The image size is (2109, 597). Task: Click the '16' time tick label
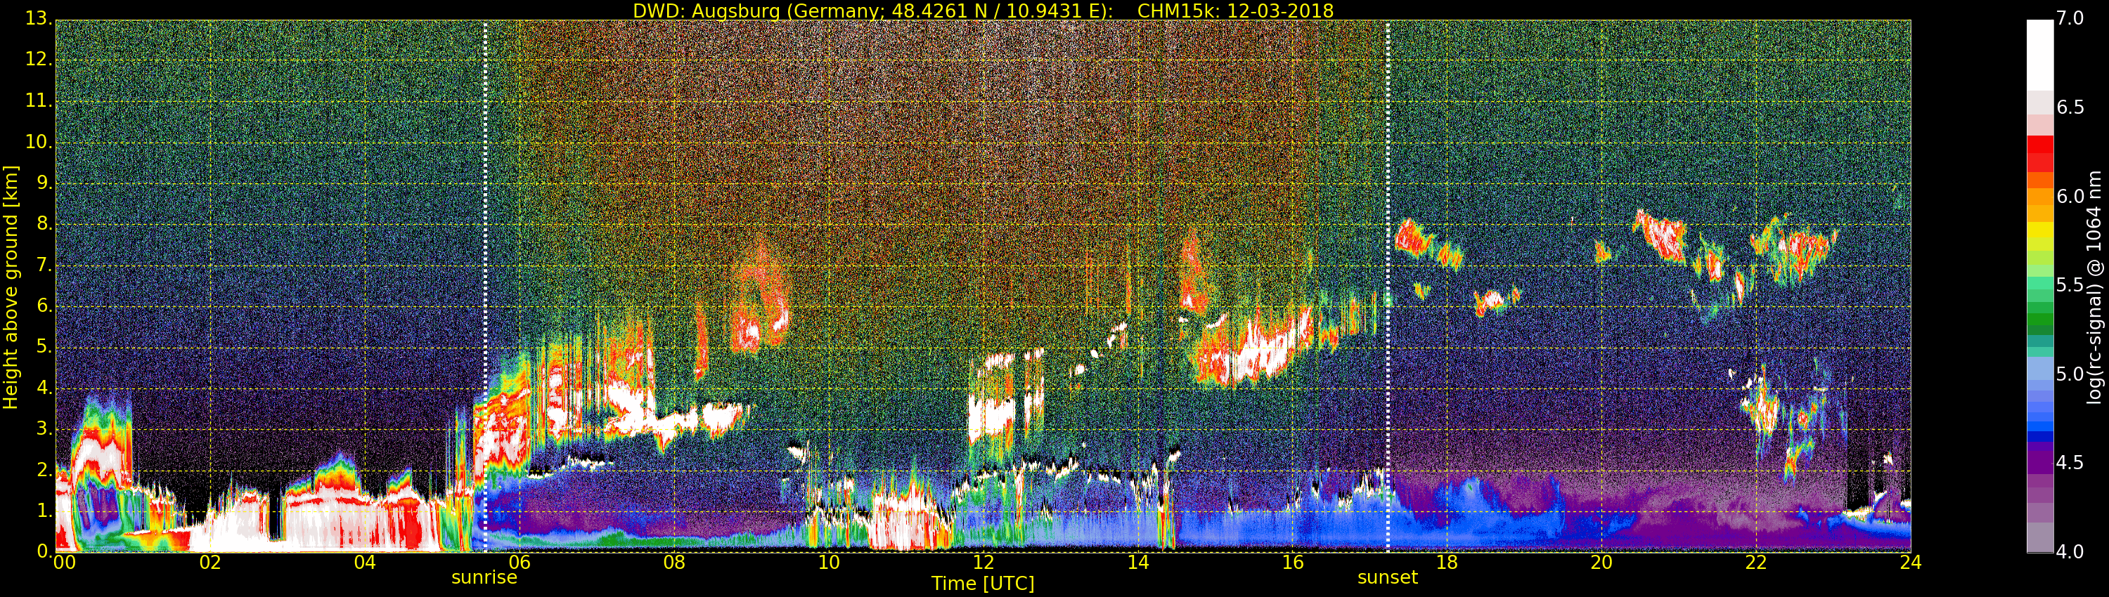tap(1293, 562)
